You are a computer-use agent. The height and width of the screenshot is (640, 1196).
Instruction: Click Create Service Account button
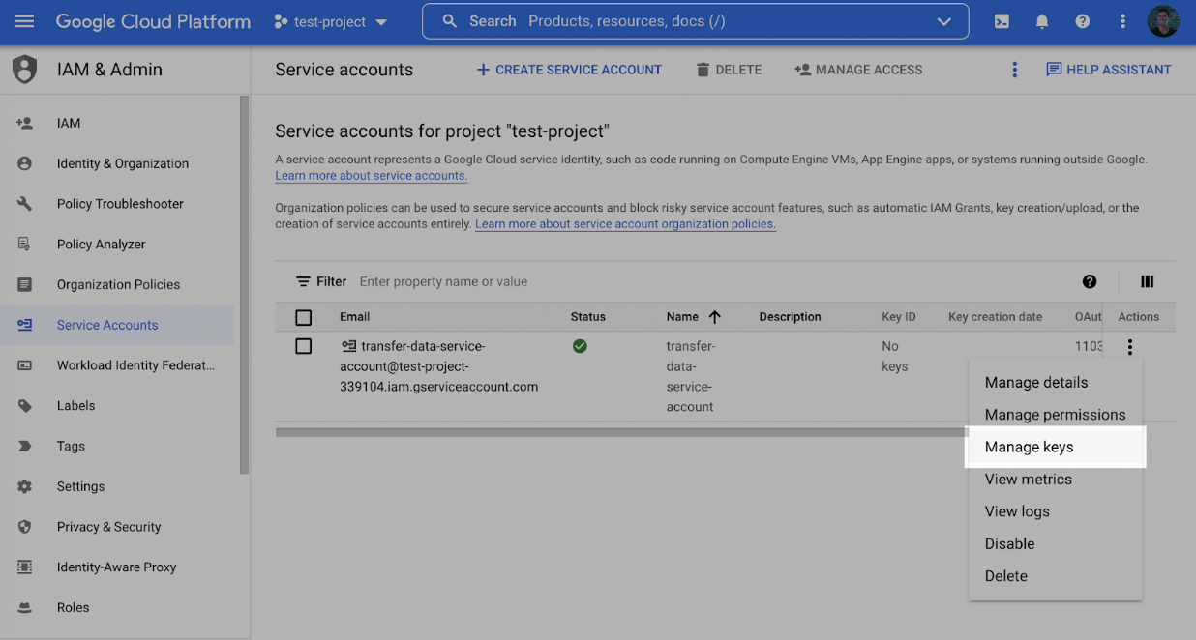(x=569, y=70)
